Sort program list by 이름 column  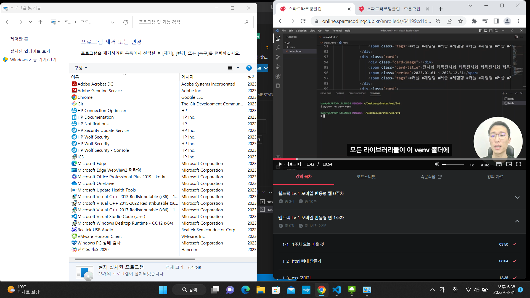[x=124, y=77]
